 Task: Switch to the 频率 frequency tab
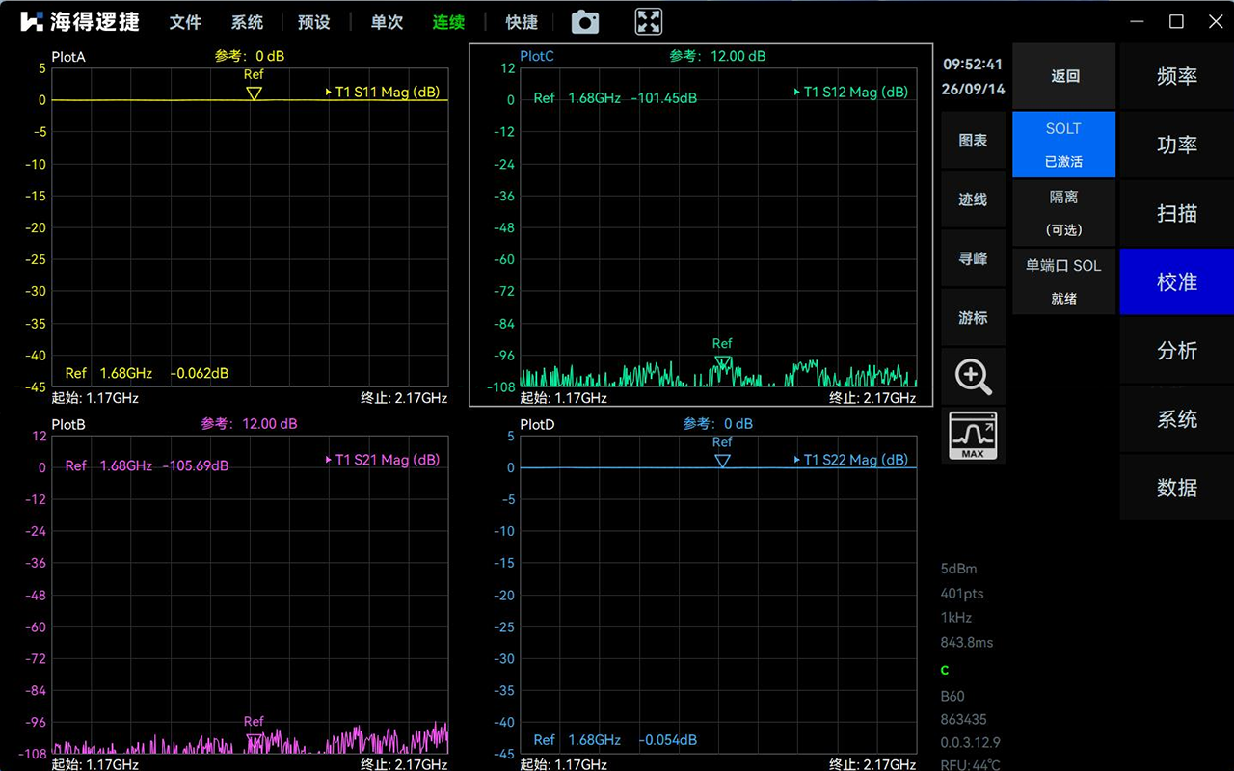point(1176,76)
